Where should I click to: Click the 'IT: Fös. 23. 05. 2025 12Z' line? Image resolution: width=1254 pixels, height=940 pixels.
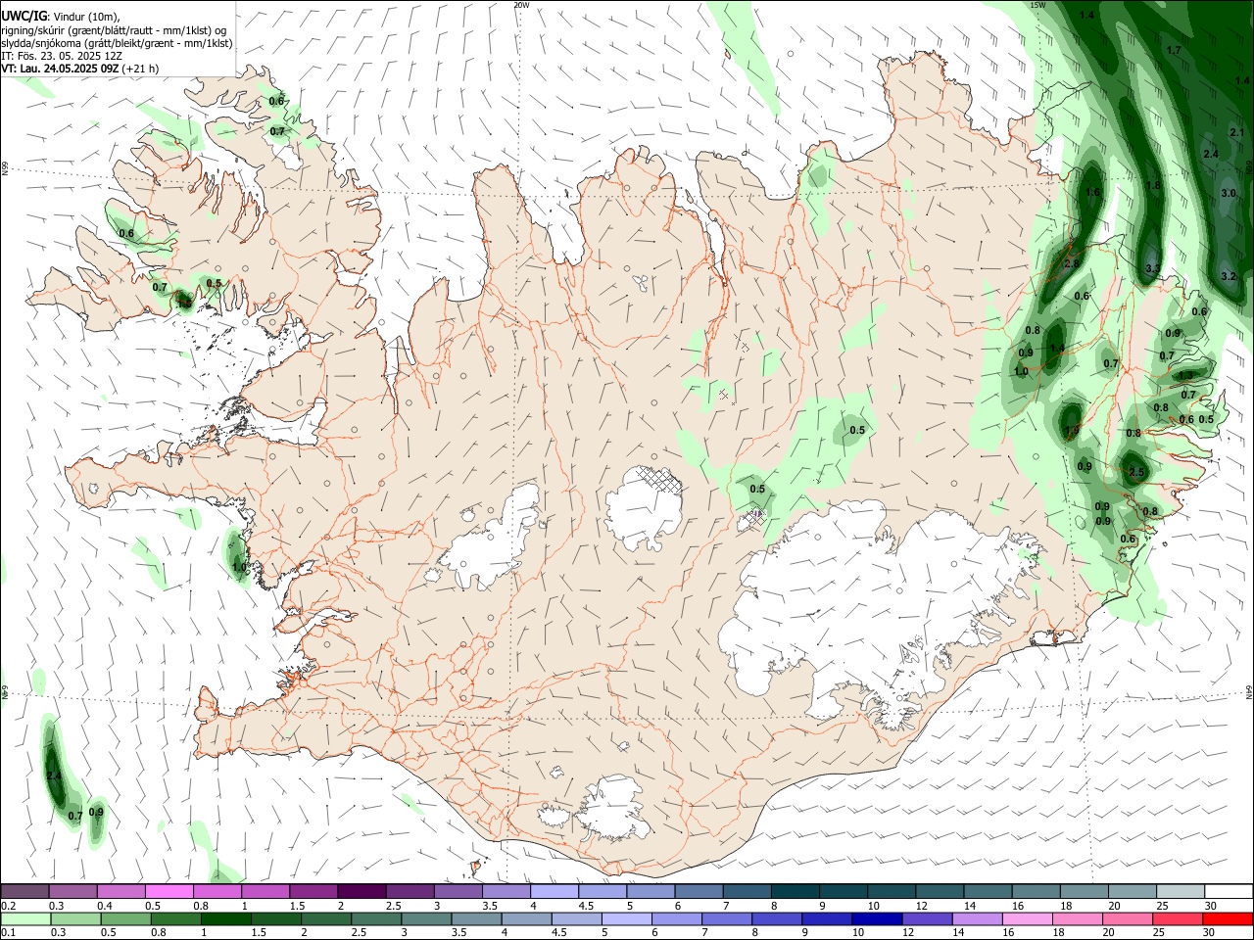62,56
